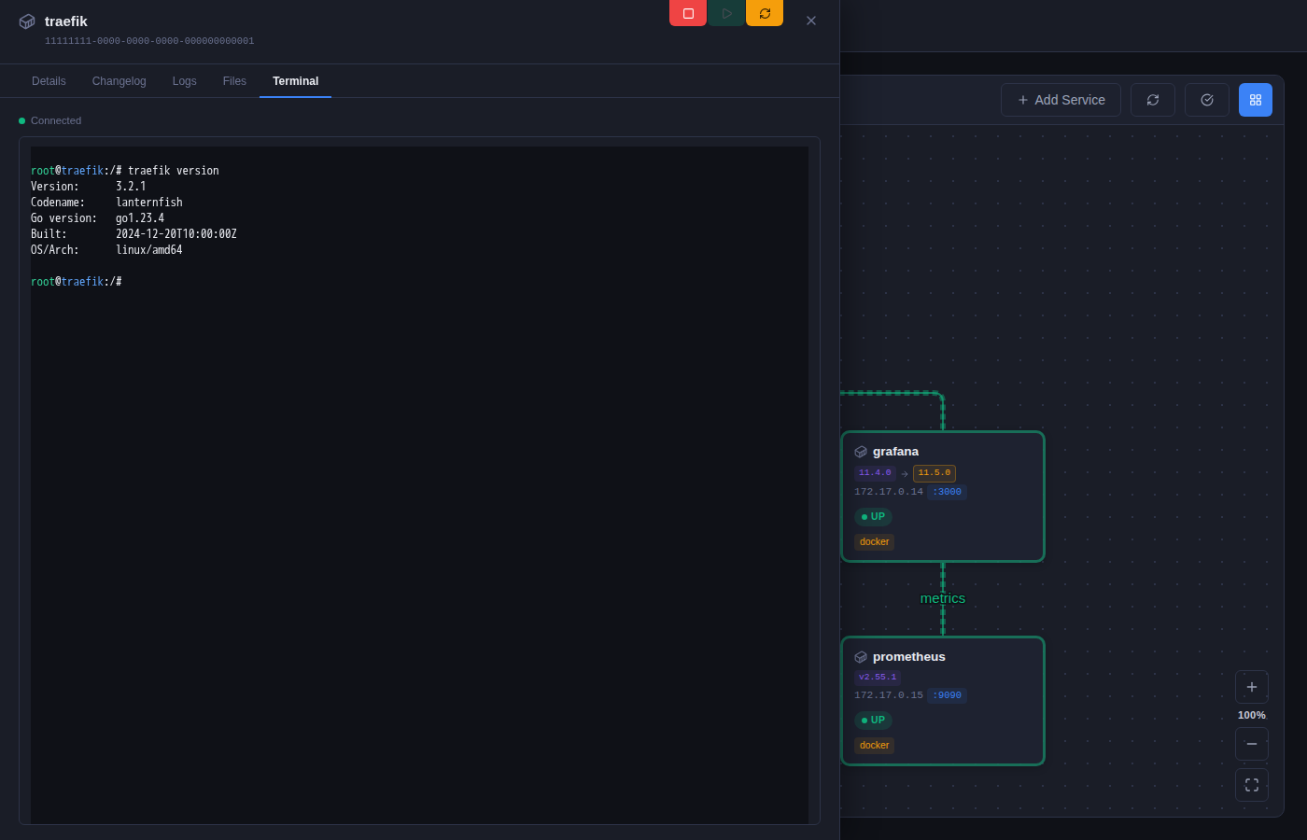Click the Add Service button
Screen dimensions: 1307x840
(1061, 100)
